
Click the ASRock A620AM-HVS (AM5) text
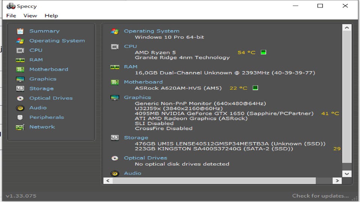point(178,88)
